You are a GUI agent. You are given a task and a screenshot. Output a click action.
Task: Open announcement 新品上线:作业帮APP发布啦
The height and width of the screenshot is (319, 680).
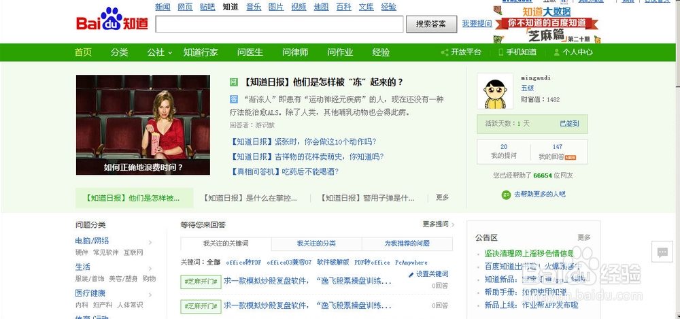(531, 305)
